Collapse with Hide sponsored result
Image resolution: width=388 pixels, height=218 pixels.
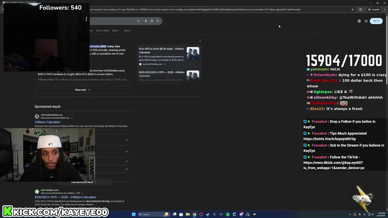click(x=84, y=182)
